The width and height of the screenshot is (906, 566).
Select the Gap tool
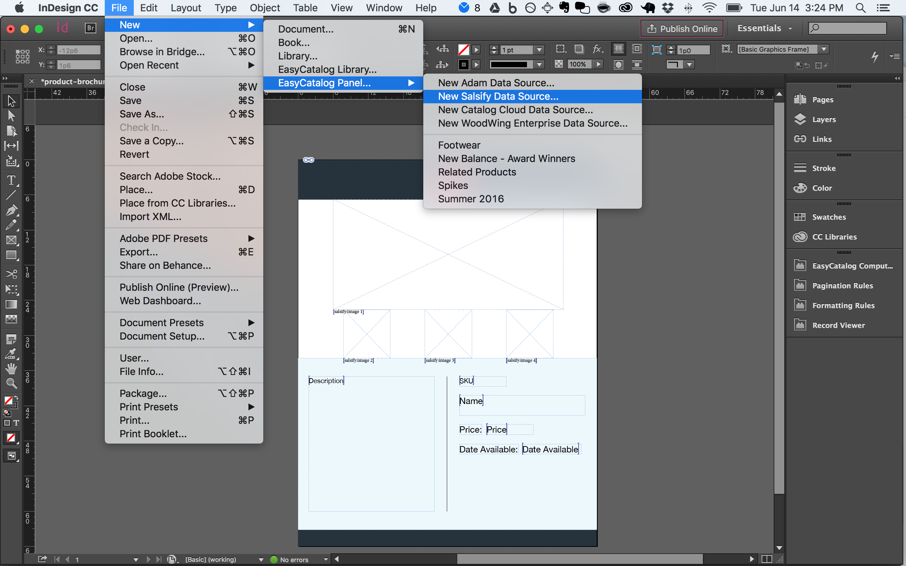[11, 146]
